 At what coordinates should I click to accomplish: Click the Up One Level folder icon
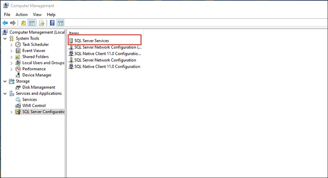[23, 23]
